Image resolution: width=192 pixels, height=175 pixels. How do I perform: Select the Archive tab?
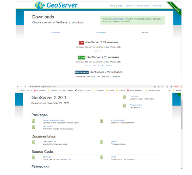[144, 33]
